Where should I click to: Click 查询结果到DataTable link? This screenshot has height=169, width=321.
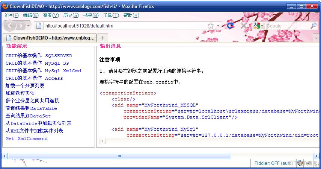31,108
